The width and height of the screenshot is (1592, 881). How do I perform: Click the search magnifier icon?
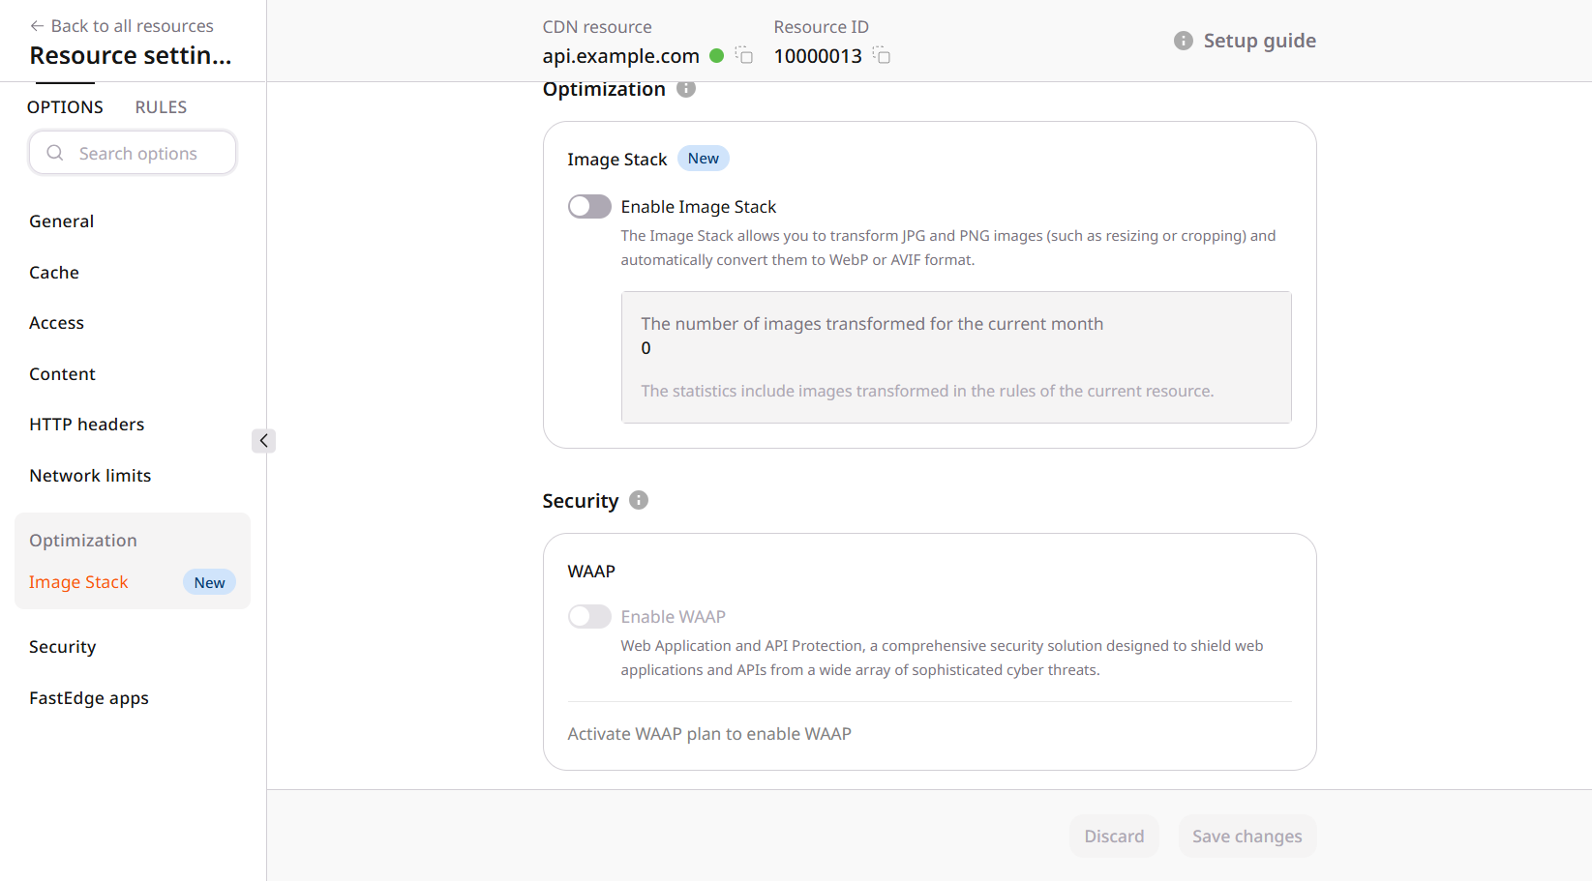(55, 153)
